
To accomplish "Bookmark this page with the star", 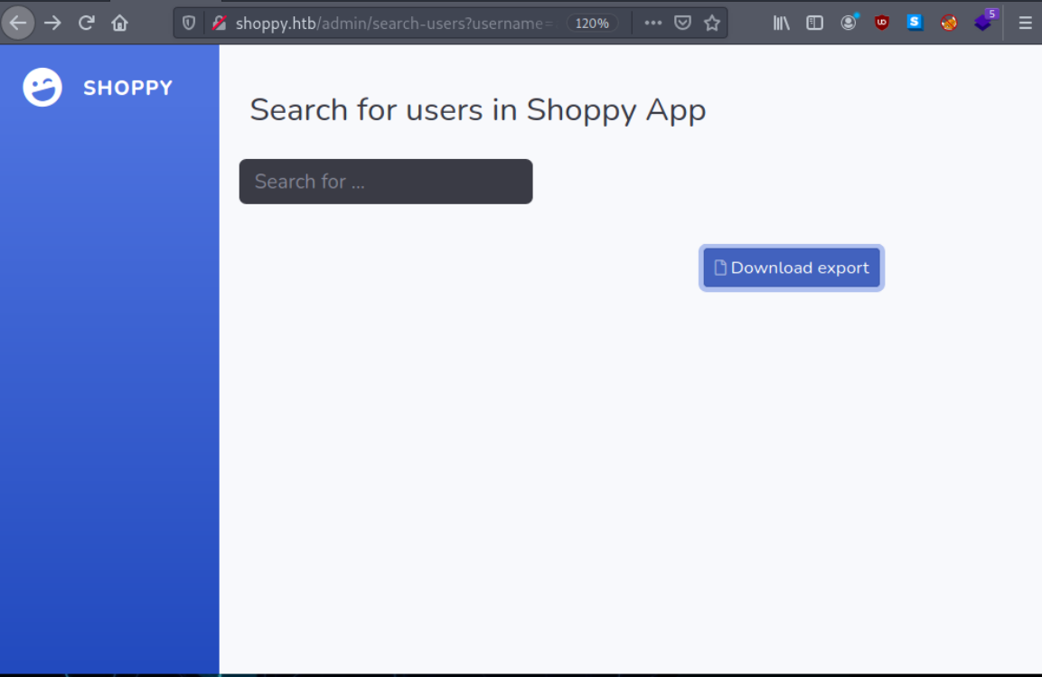I will coord(712,24).
